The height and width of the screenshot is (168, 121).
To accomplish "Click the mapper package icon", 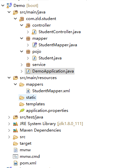I will [x=28, y=38].
